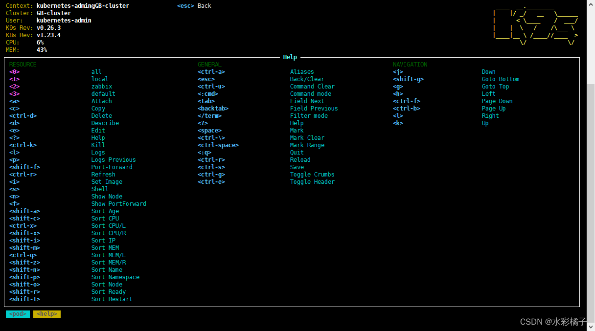Click the Command mode entry
This screenshot has width=595, height=331.
311,94
